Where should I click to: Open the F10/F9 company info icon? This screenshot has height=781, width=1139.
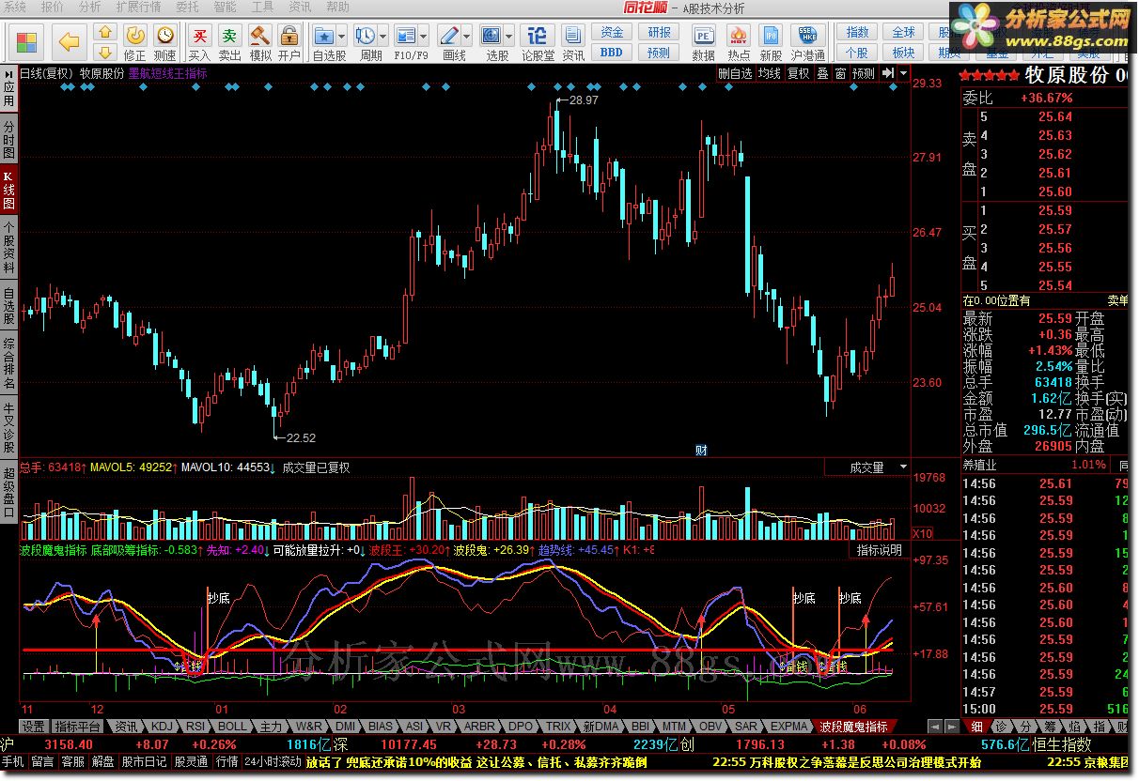coord(406,36)
